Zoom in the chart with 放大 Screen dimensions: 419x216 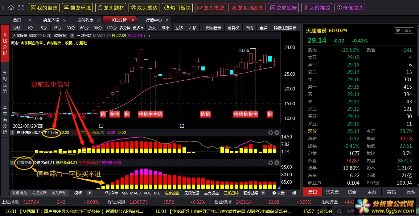[152, 28]
